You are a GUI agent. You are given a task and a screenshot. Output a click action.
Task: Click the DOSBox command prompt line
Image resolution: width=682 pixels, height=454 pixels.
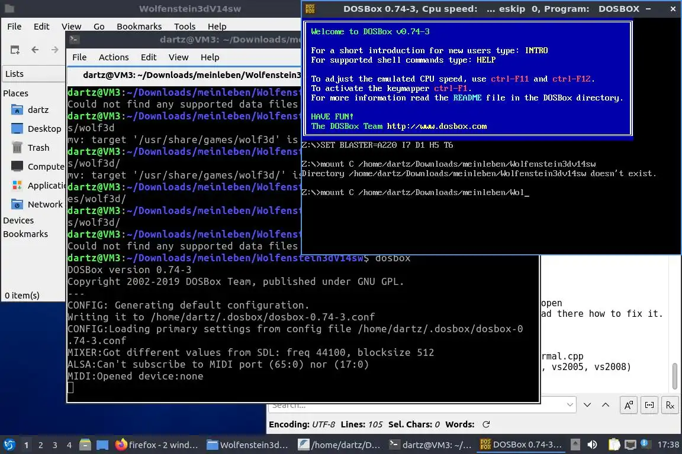[x=416, y=193]
